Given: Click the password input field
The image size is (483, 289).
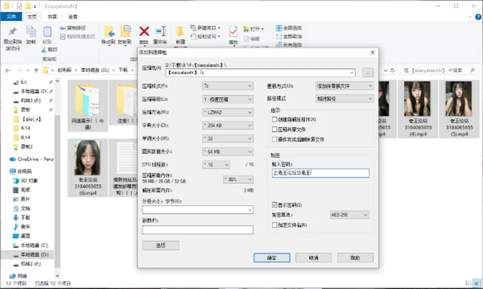Looking at the screenshot, I should click(320, 173).
